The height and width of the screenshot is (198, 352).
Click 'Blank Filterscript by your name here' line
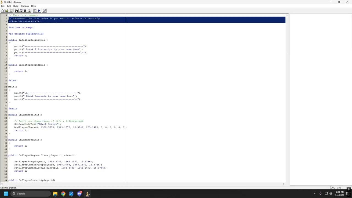point(48,50)
